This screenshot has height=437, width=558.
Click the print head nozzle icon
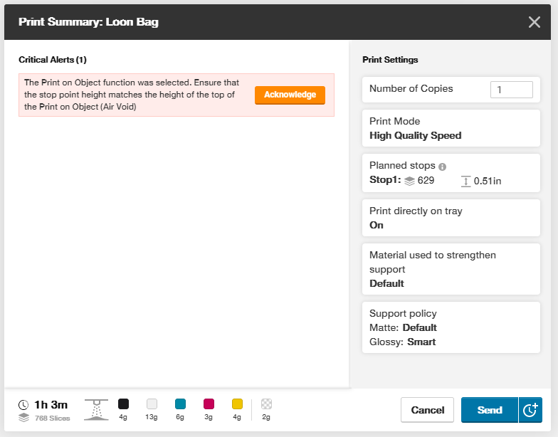[x=96, y=409]
